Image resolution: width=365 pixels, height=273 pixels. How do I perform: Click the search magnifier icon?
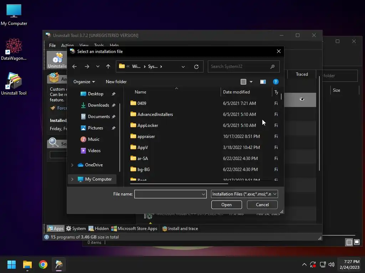coord(272,66)
